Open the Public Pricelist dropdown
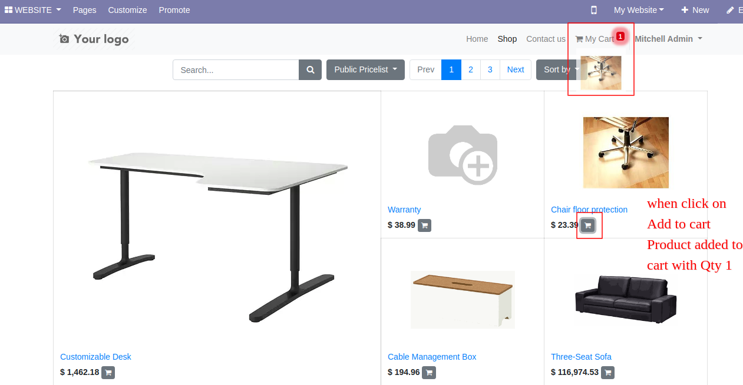Screen dimensions: 743x385 pyautogui.click(x=365, y=69)
